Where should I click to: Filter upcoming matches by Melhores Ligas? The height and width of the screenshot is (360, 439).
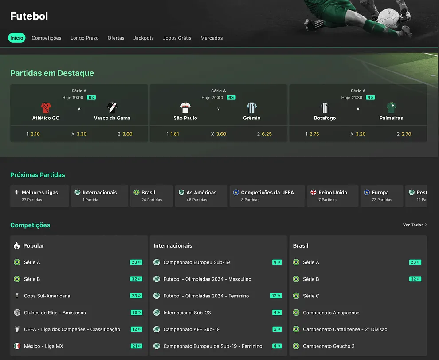coord(39,196)
